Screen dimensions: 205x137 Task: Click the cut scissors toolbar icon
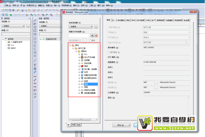click(22, 10)
